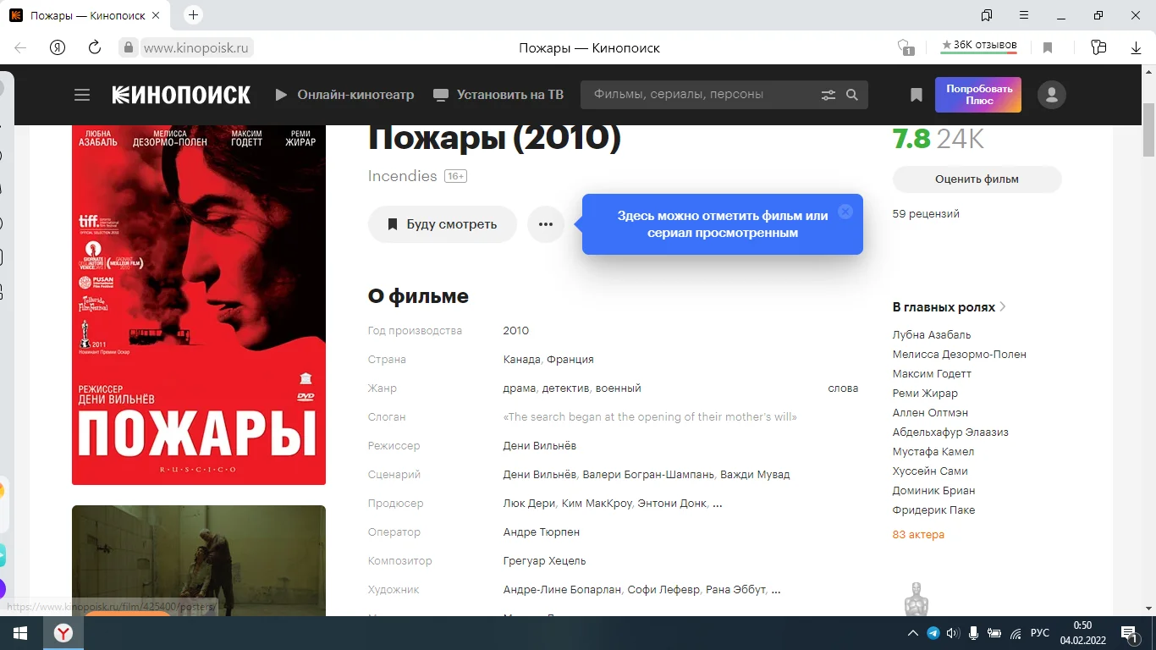Screen dimensions: 1156x650
Task: Click the search magnifier icon
Action: (852, 95)
